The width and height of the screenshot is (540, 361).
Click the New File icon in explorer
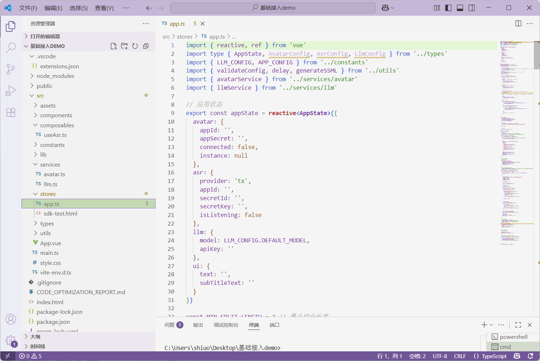pyautogui.click(x=113, y=46)
